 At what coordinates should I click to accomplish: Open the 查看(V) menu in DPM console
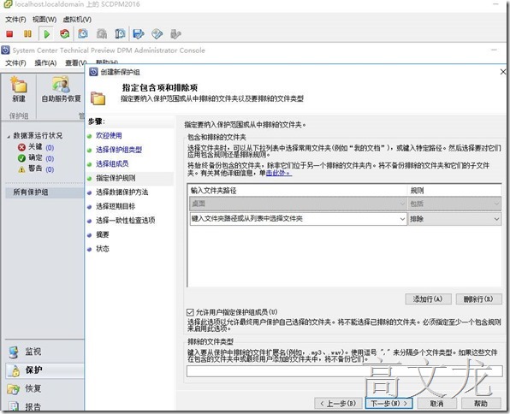point(76,62)
